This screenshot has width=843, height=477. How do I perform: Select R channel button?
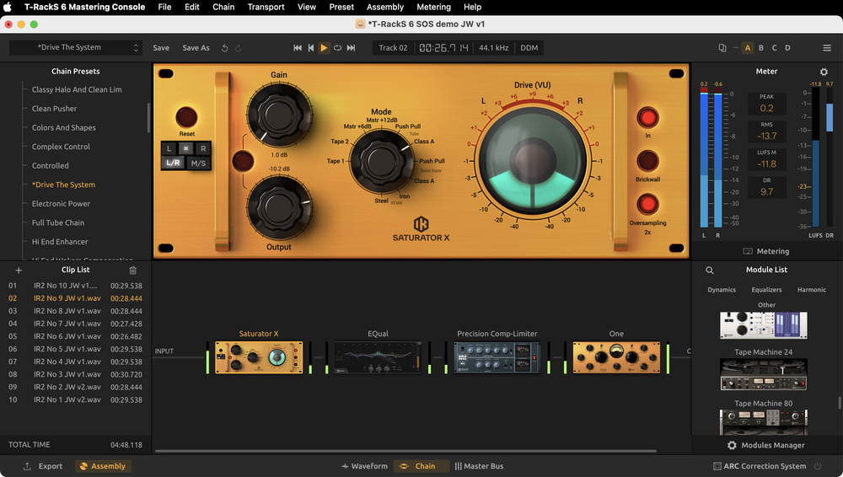202,148
